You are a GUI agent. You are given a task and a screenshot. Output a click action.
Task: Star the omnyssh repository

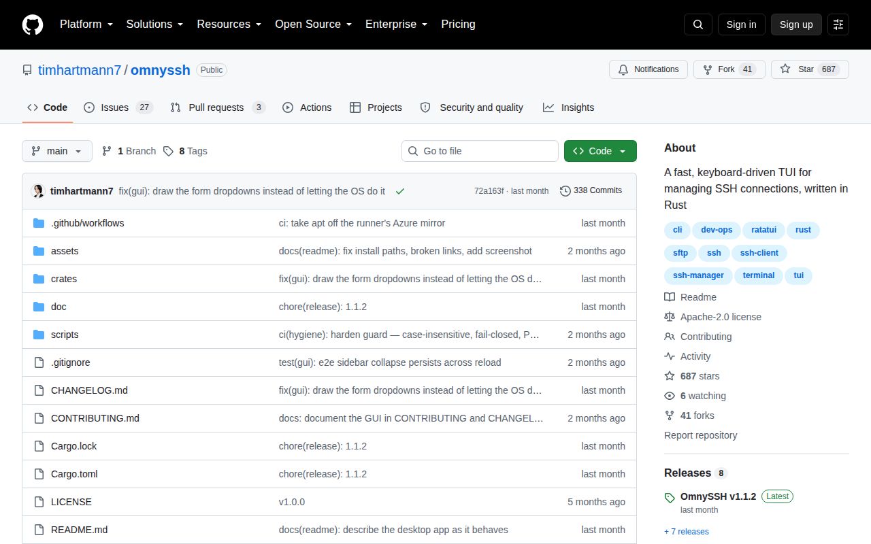tap(810, 69)
